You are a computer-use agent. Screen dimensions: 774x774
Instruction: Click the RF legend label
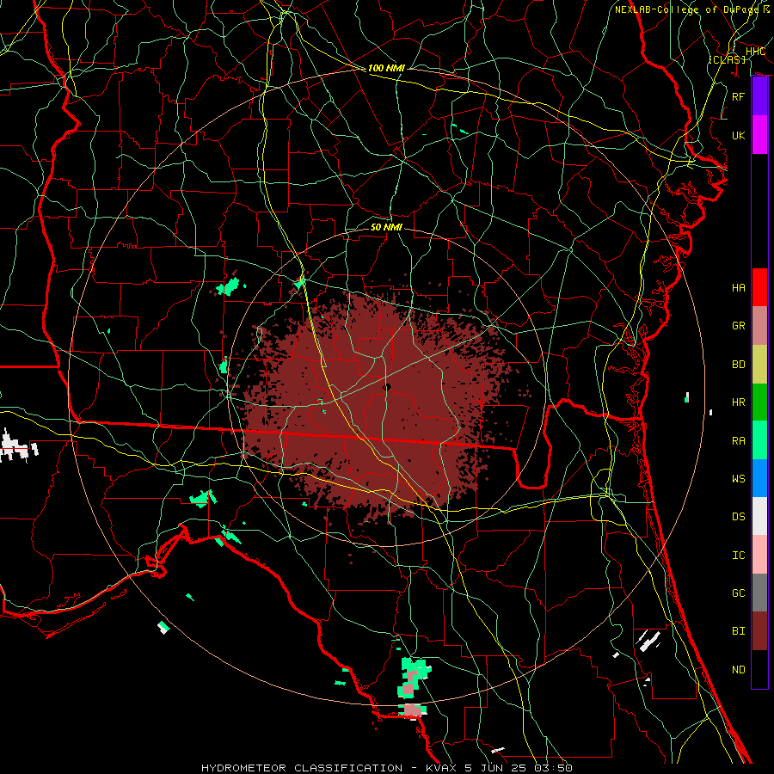click(739, 97)
